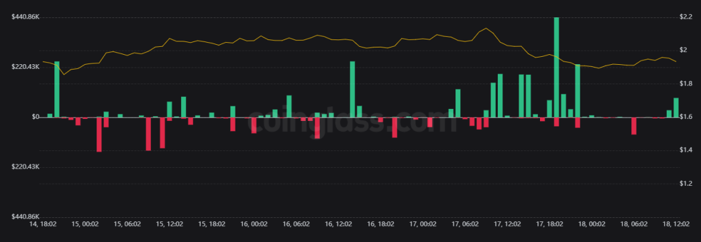
Task: Select the "15, 06:02" x-axis label
Action: coord(127,224)
